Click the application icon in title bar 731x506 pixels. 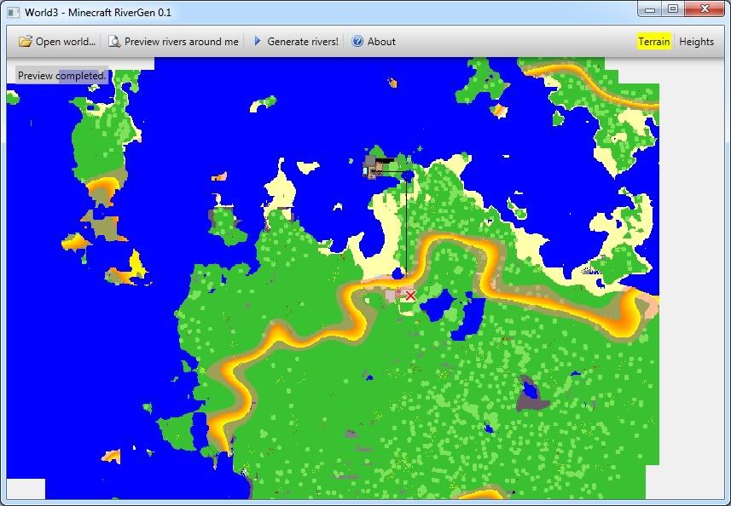click(x=14, y=13)
